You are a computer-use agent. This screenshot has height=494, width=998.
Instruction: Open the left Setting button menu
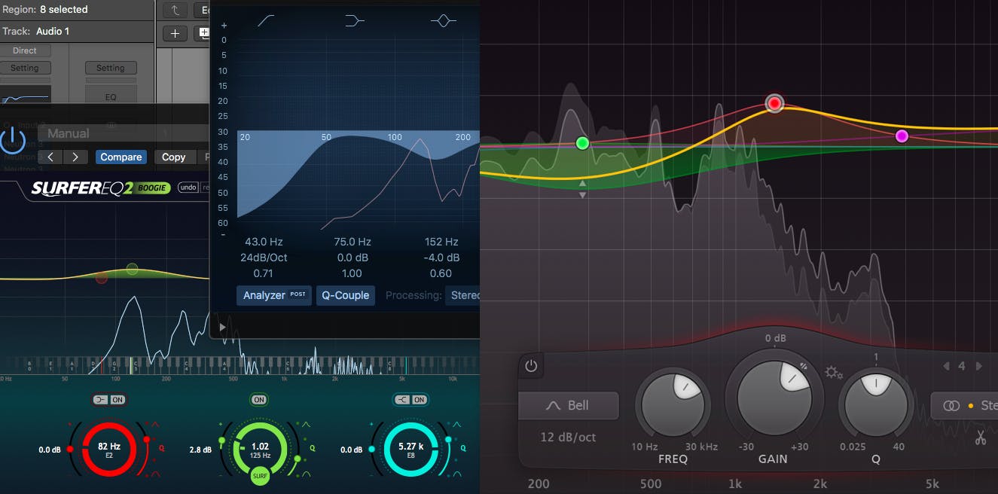(24, 68)
